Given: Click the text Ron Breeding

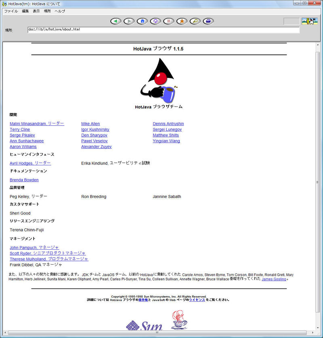Looking at the screenshot, I should pyautogui.click(x=94, y=196).
